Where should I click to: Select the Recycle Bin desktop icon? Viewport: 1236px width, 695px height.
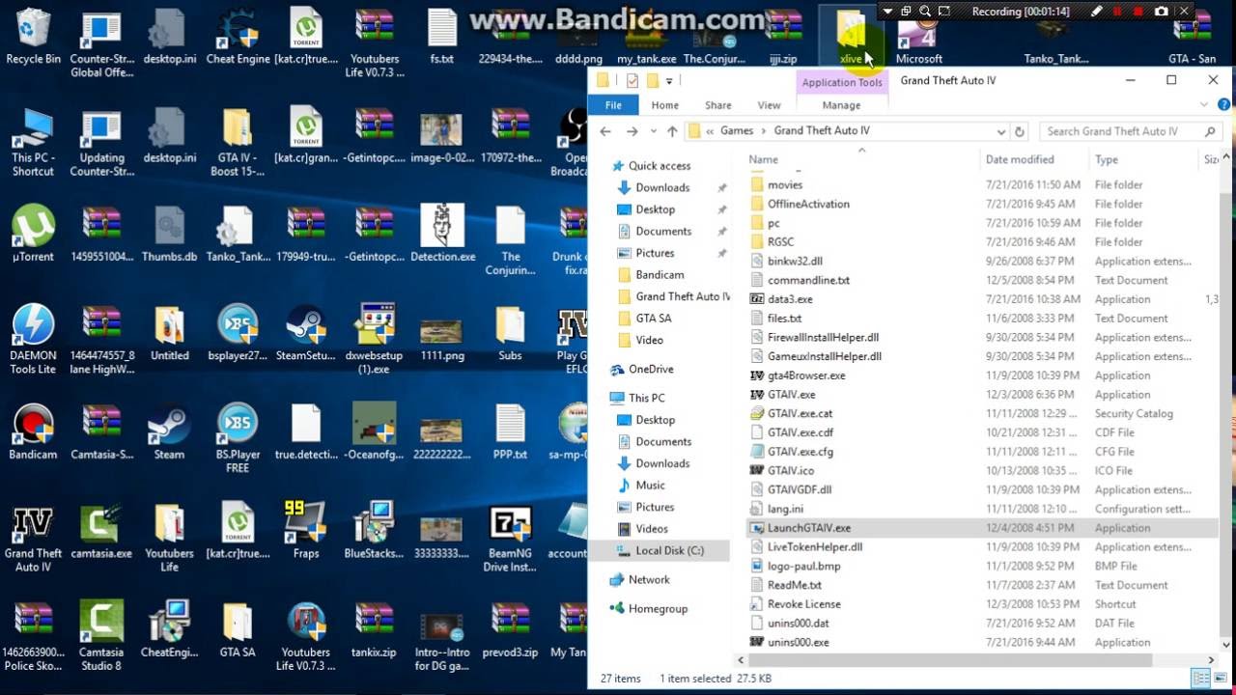[33, 37]
